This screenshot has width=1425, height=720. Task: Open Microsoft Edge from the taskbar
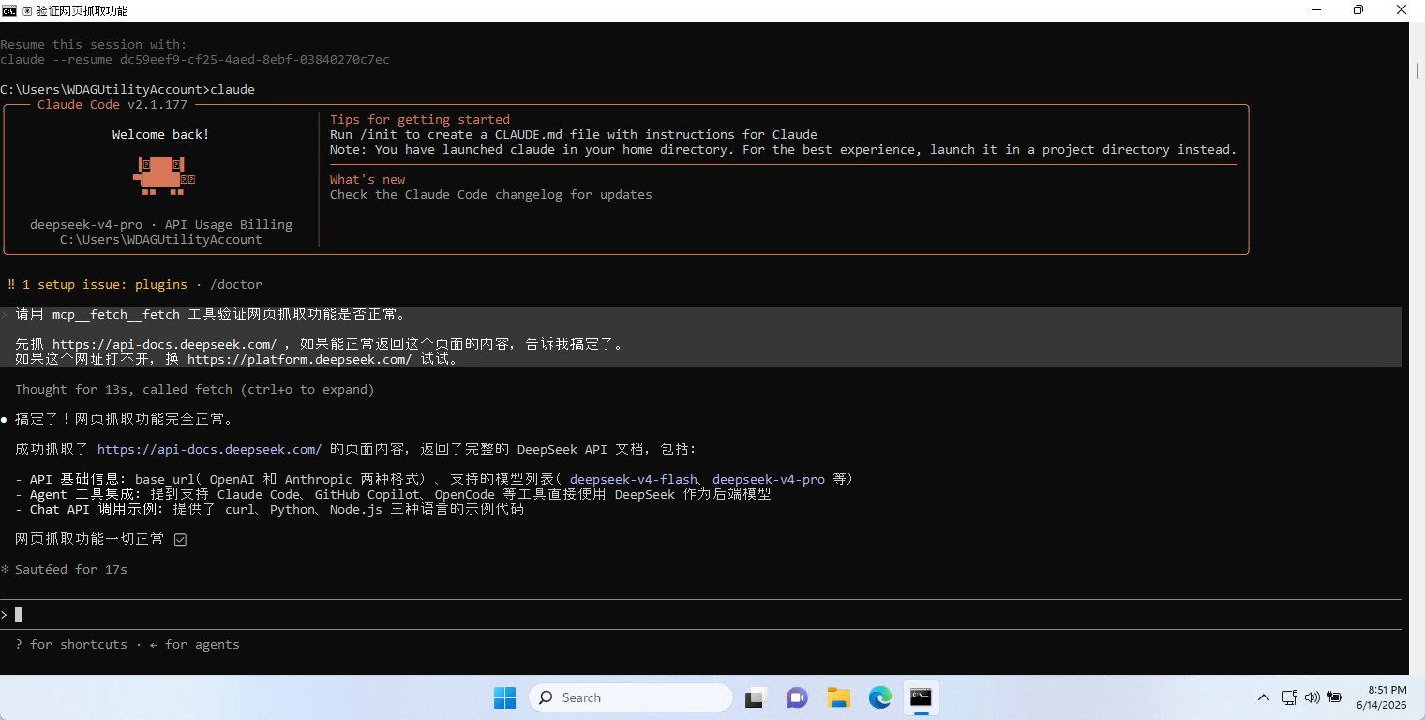click(x=879, y=697)
